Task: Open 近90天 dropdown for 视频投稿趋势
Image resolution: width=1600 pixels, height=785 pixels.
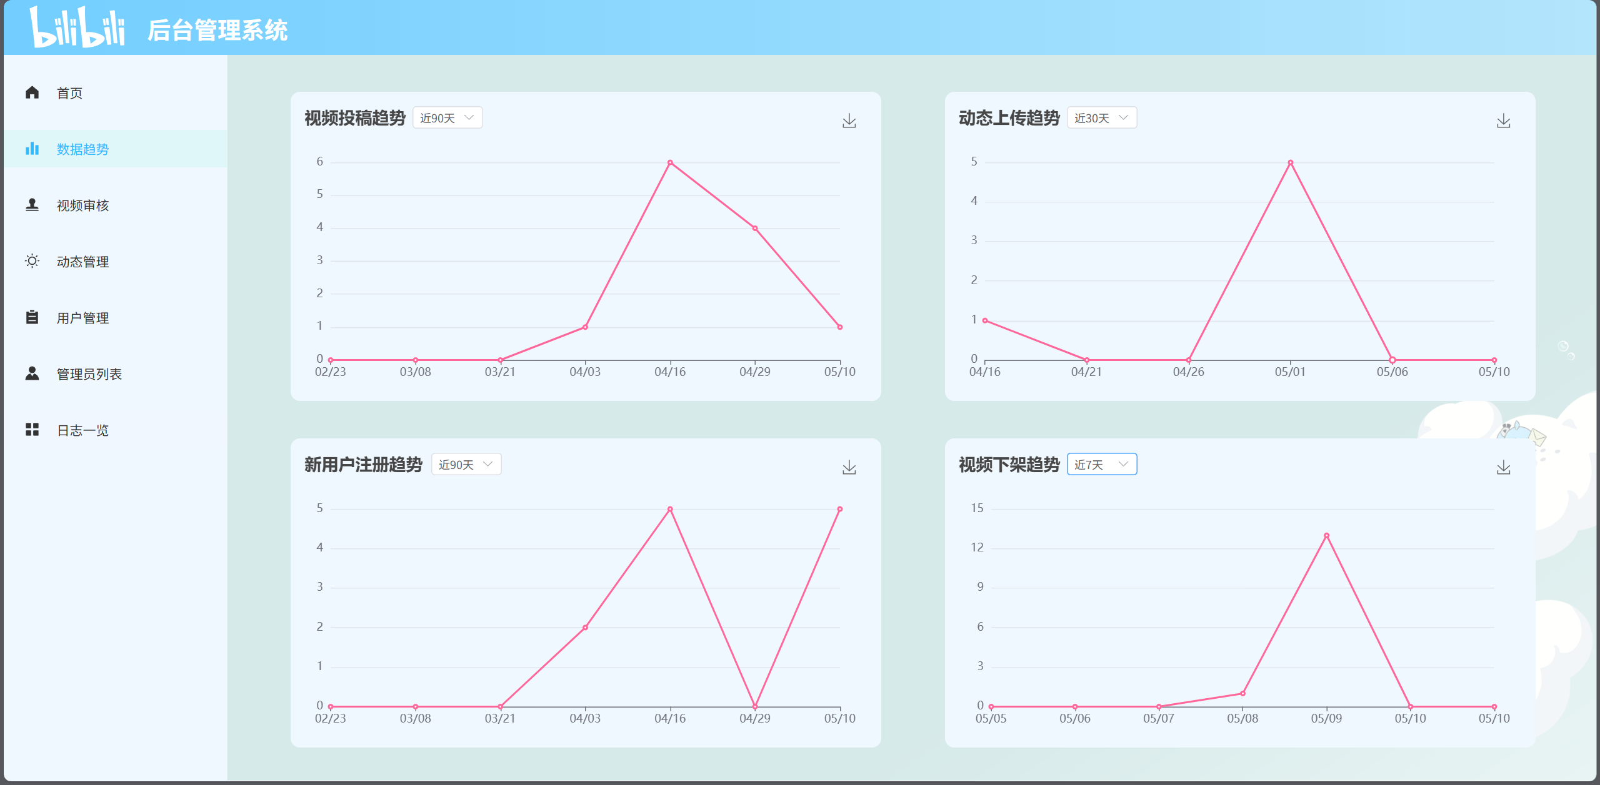Action: (447, 118)
